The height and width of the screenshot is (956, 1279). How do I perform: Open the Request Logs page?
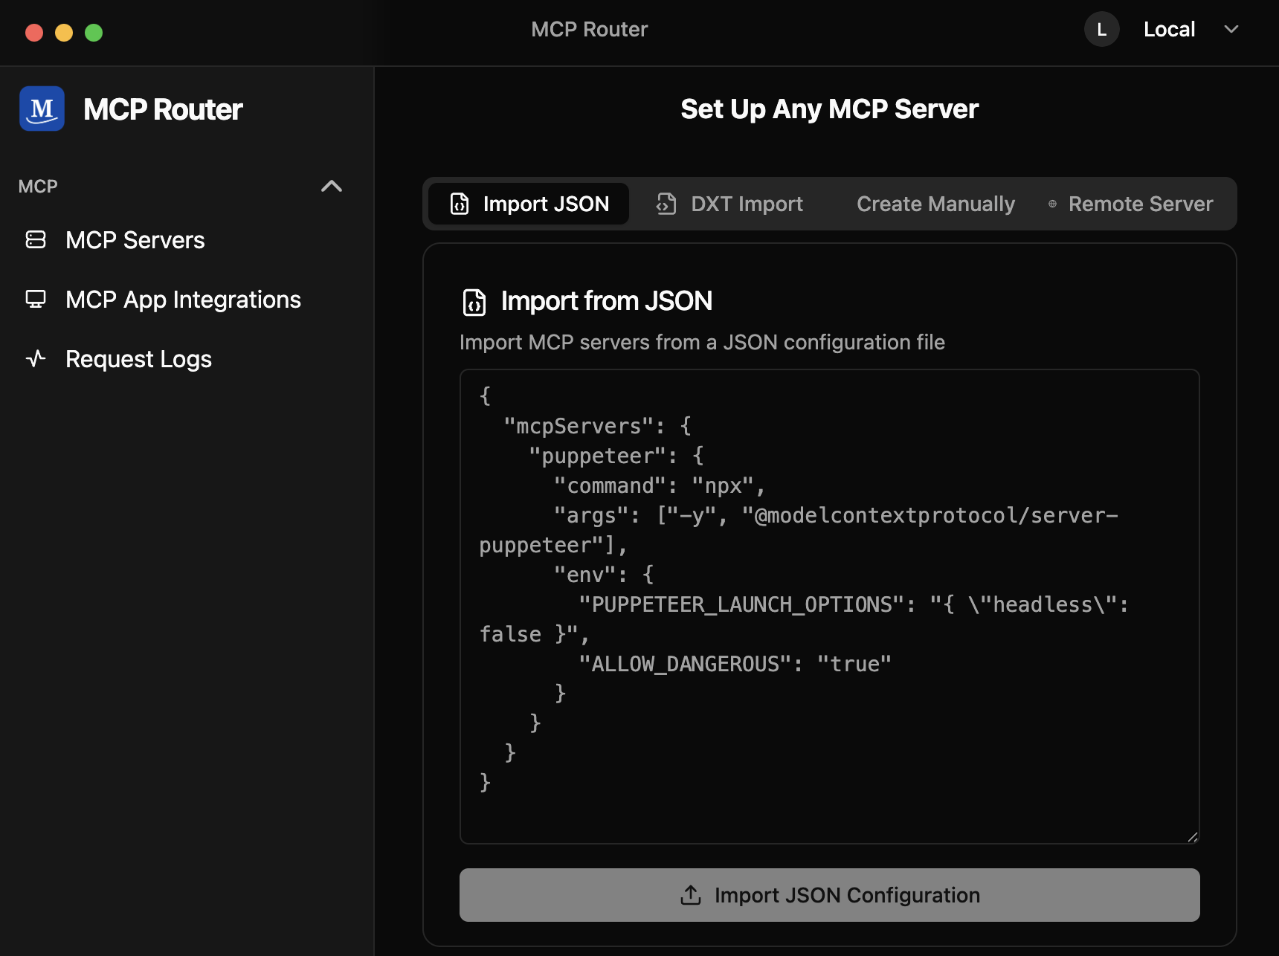138,359
